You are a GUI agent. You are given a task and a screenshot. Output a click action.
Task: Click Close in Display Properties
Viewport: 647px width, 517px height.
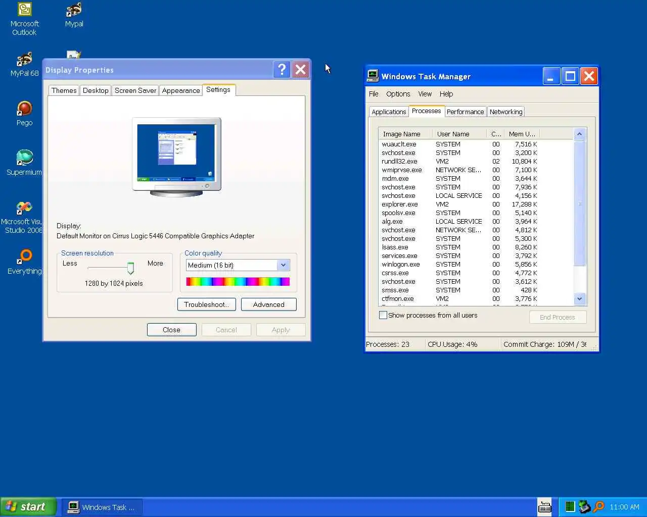[x=172, y=330]
